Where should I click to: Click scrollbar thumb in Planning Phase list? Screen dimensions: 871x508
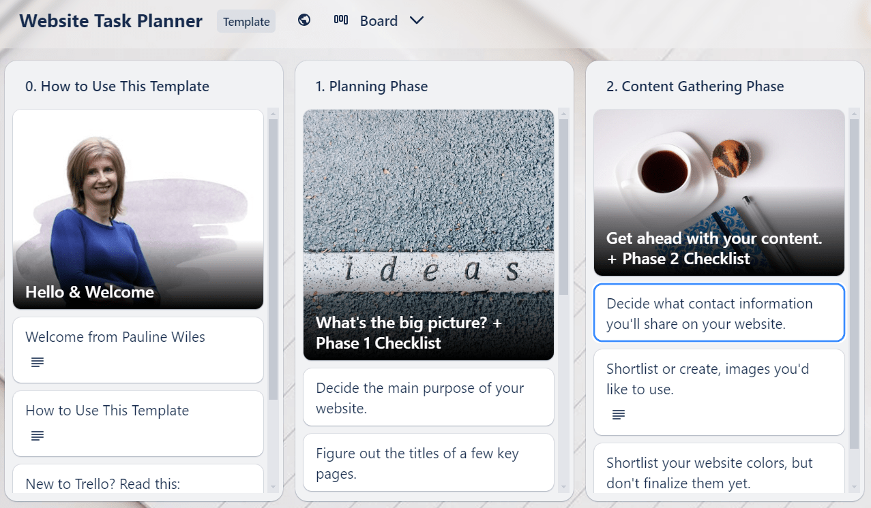(563, 207)
